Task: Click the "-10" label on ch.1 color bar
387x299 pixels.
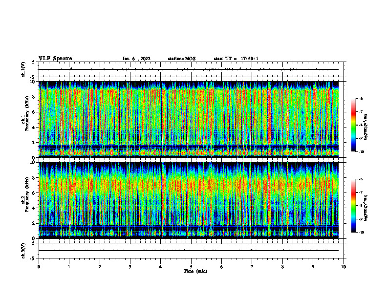Action: 361,151
